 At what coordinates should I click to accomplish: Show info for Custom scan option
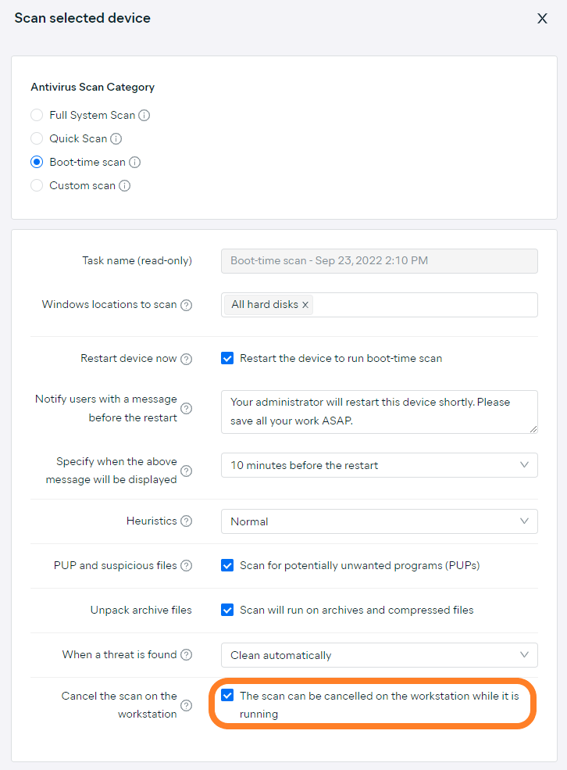coord(125,186)
